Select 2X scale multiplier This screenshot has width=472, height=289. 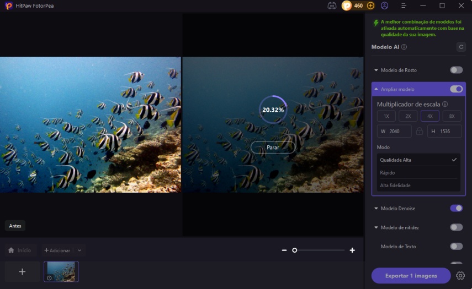point(408,116)
